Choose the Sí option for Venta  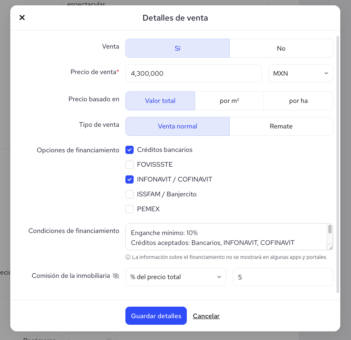[x=177, y=48]
